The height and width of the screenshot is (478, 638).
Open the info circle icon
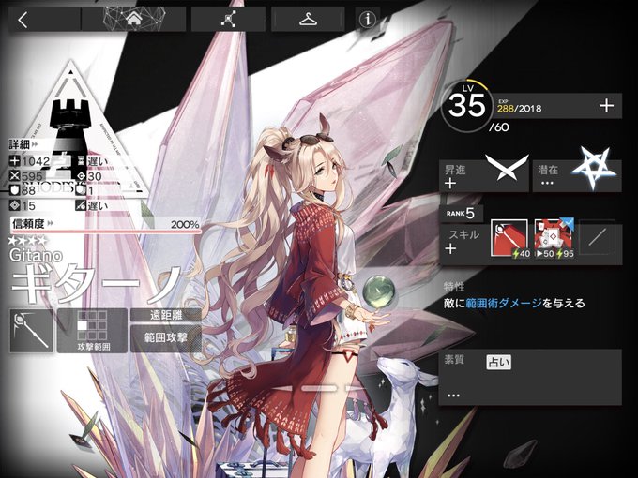point(368,19)
